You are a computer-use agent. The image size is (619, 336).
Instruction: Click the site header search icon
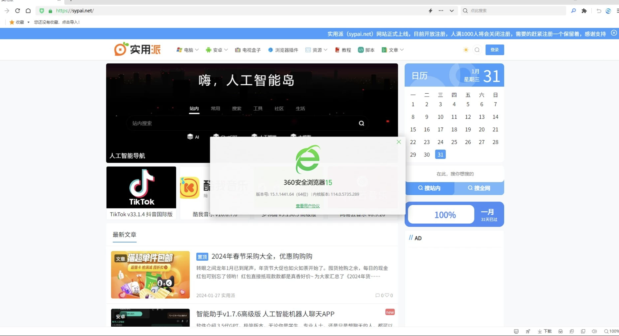477,50
